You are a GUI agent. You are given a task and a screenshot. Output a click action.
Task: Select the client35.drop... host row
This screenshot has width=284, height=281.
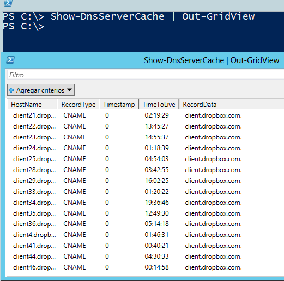click(x=146, y=213)
